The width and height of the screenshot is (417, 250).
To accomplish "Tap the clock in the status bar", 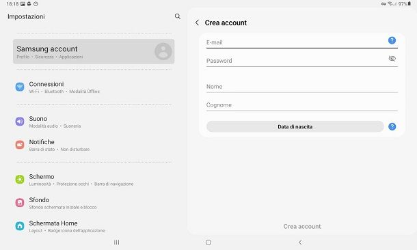I will [x=12, y=4].
